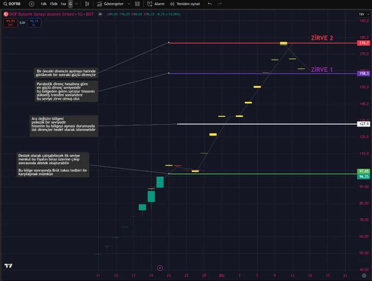The width and height of the screenshot is (372, 281).
Task: Open the Göstergeler indicators dialog
Action: pos(111,4)
